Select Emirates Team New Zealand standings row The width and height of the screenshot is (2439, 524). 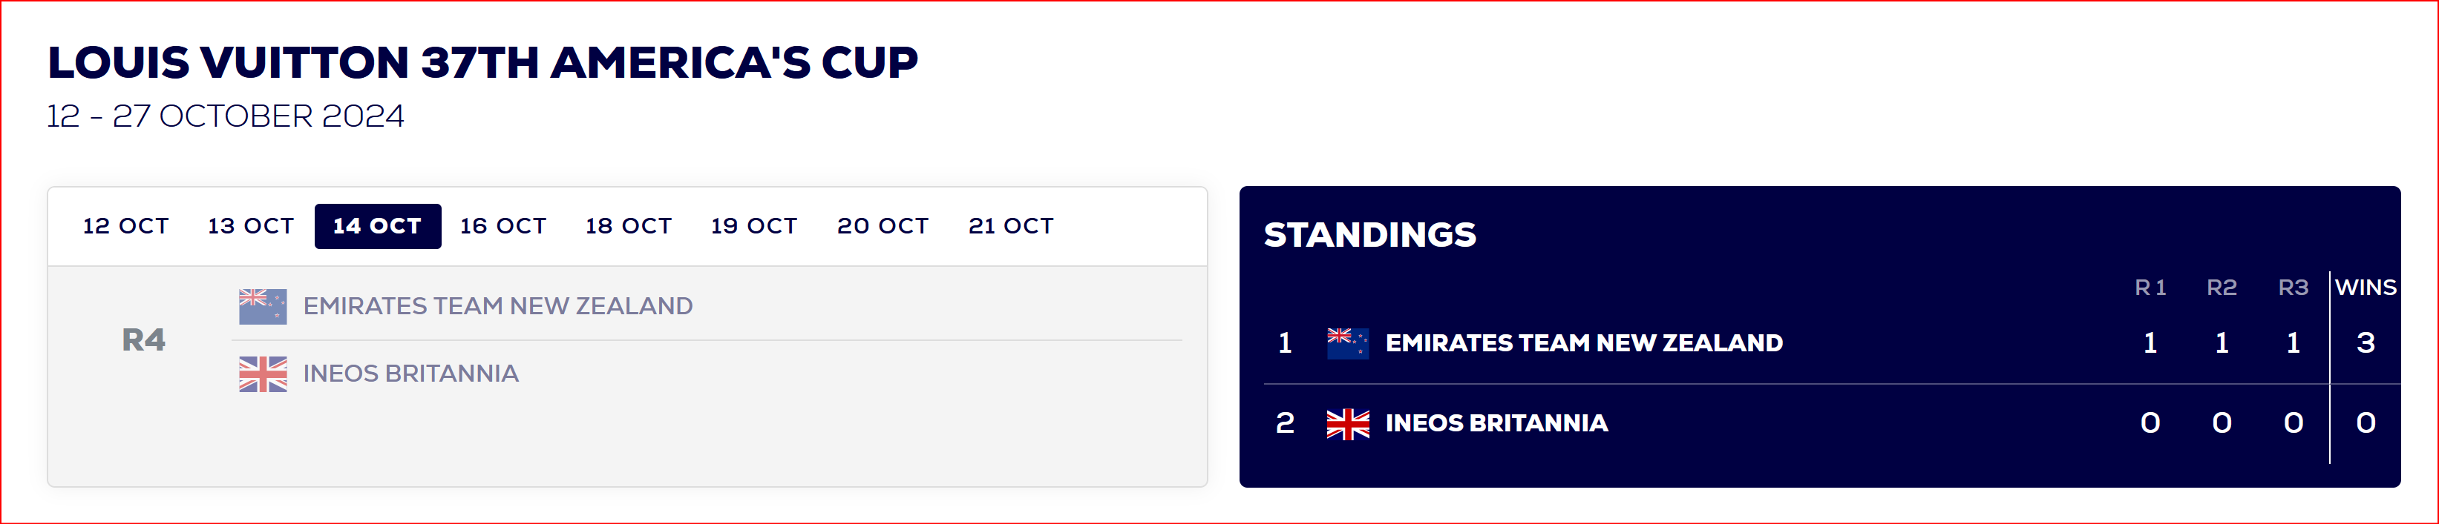[x=1831, y=343]
